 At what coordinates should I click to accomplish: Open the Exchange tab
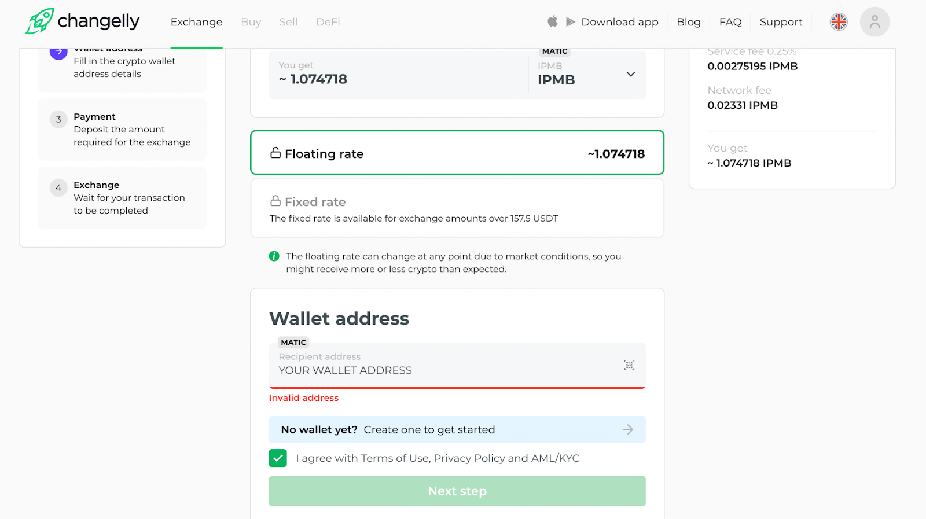point(196,22)
